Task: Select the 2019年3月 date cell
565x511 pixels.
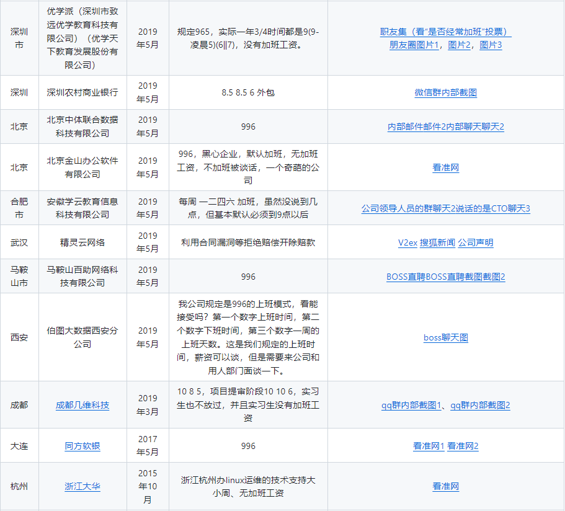Action: coord(148,405)
